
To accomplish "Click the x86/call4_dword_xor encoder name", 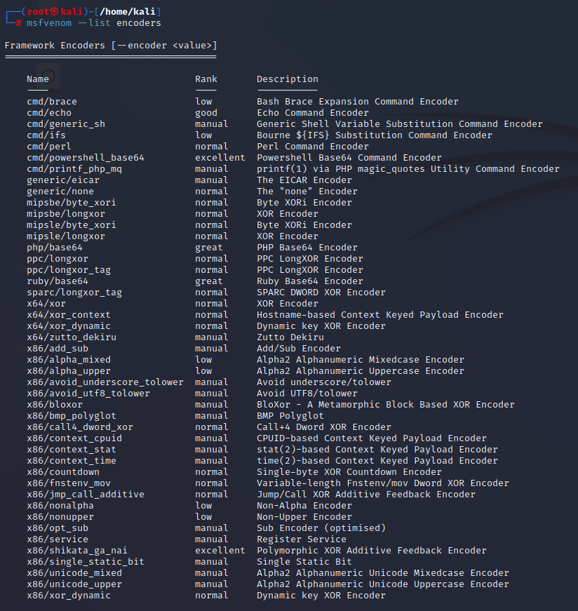I will 80,427.
